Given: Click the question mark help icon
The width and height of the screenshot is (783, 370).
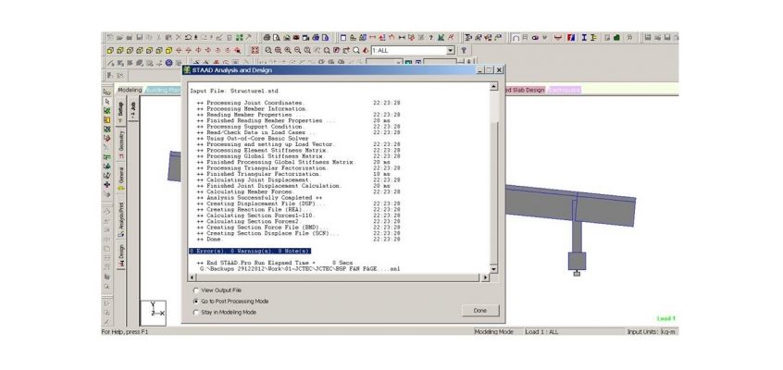Looking at the screenshot, I should [431, 37].
